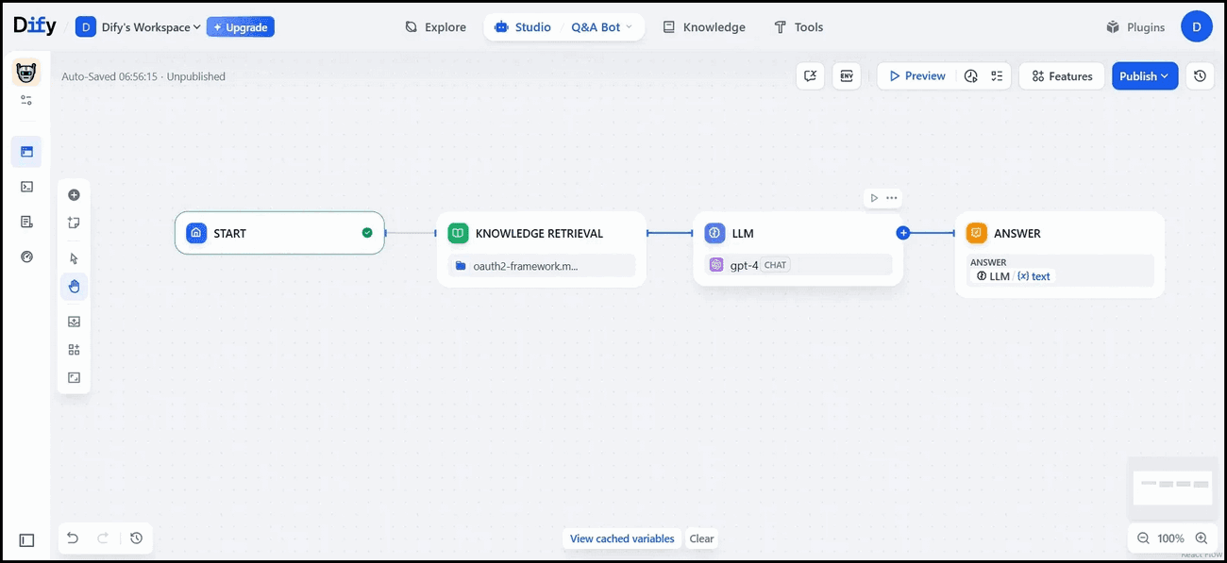
Task: Open the Monitoring gauge sidebar icon
Action: click(x=26, y=257)
